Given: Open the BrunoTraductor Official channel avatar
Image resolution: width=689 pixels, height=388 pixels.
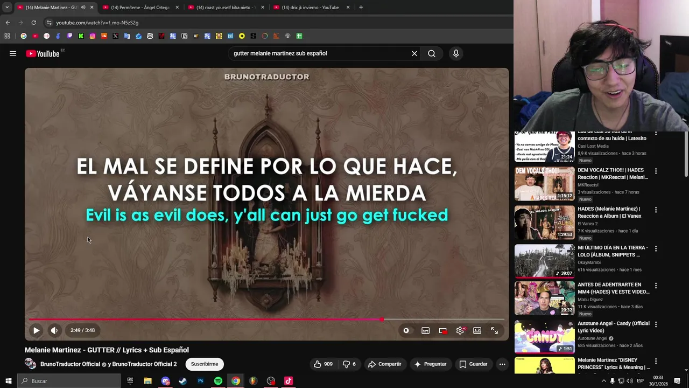Looking at the screenshot, I should [31, 364].
